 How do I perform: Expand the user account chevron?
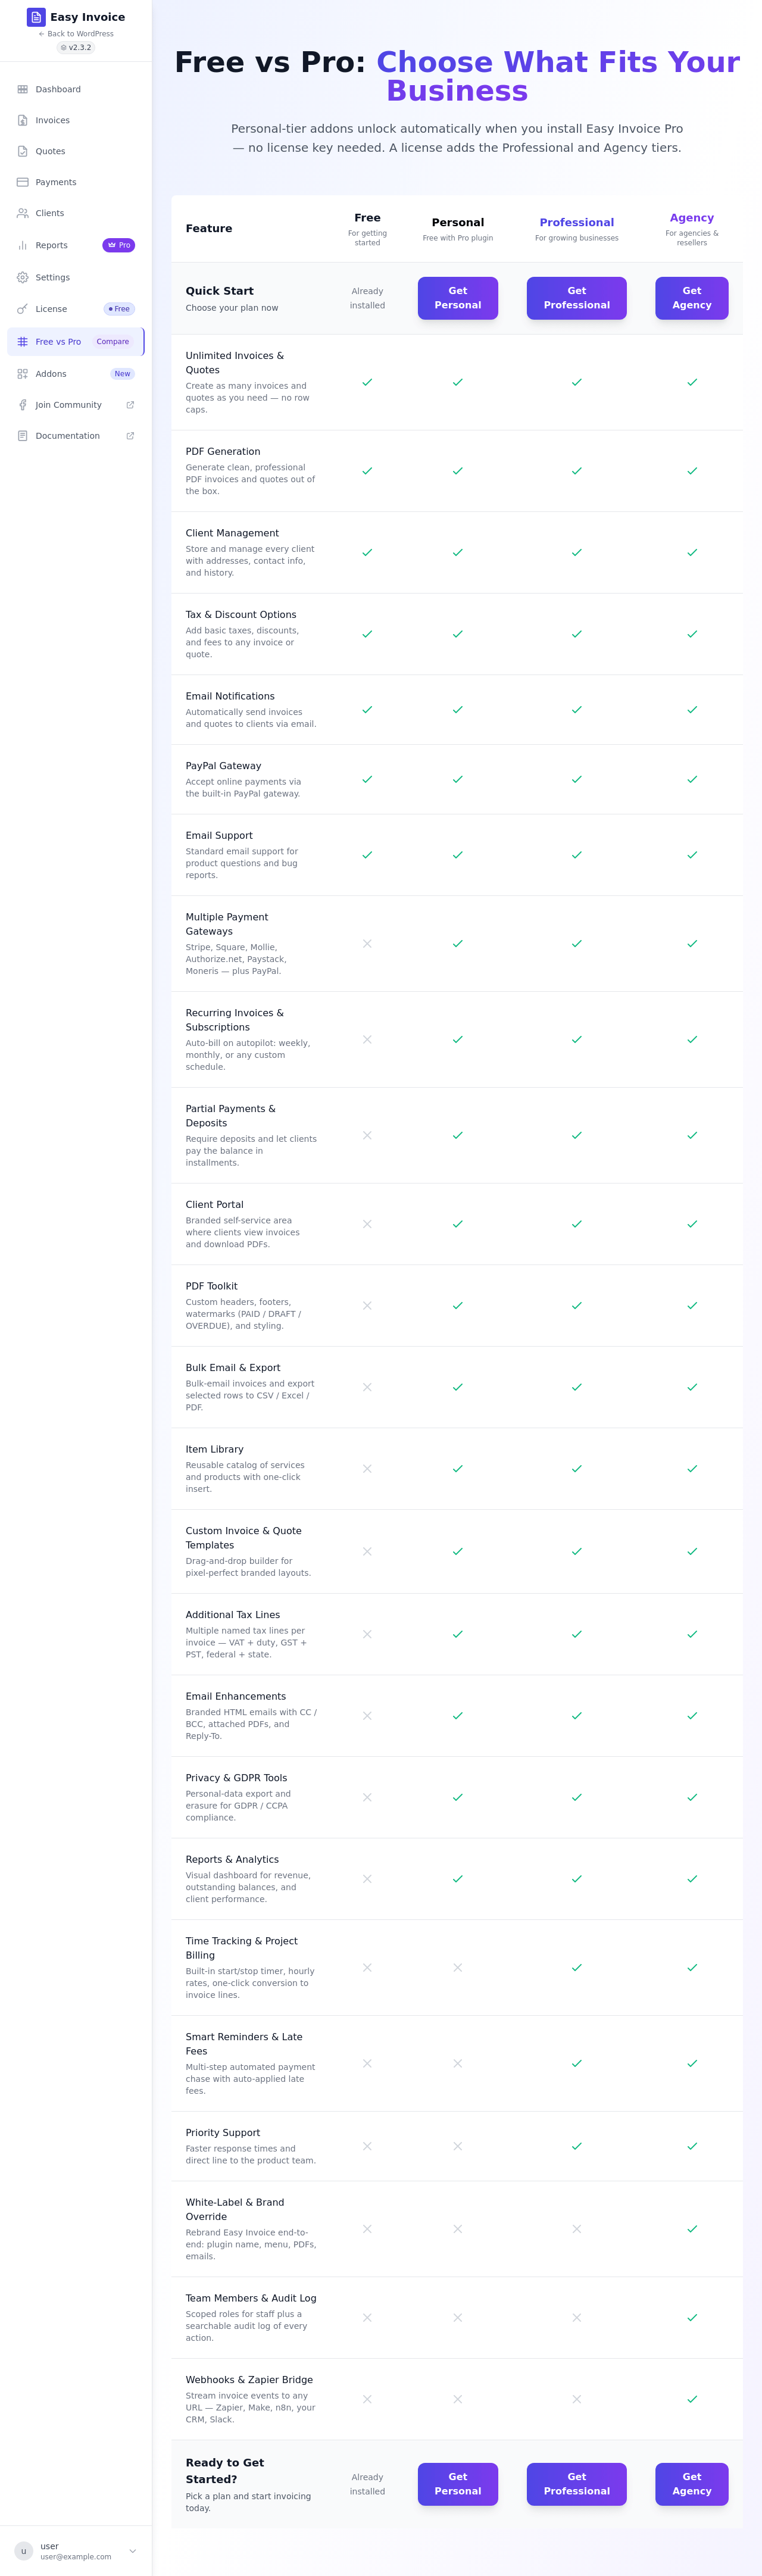[x=133, y=2551]
